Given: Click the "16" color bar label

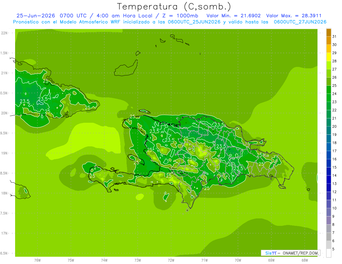Looking at the screenshot, I should click(x=335, y=159).
